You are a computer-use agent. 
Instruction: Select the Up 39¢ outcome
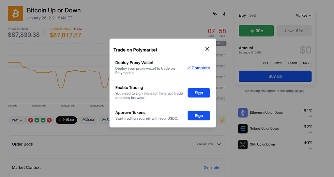(256, 31)
